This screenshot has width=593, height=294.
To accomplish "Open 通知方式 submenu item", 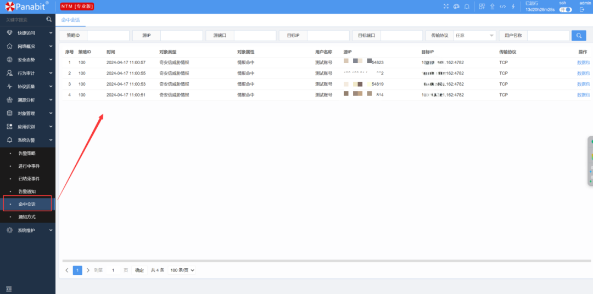I will (27, 217).
